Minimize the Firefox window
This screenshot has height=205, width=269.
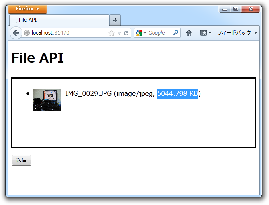(225, 9)
